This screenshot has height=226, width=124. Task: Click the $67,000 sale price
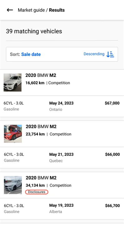click(x=112, y=103)
